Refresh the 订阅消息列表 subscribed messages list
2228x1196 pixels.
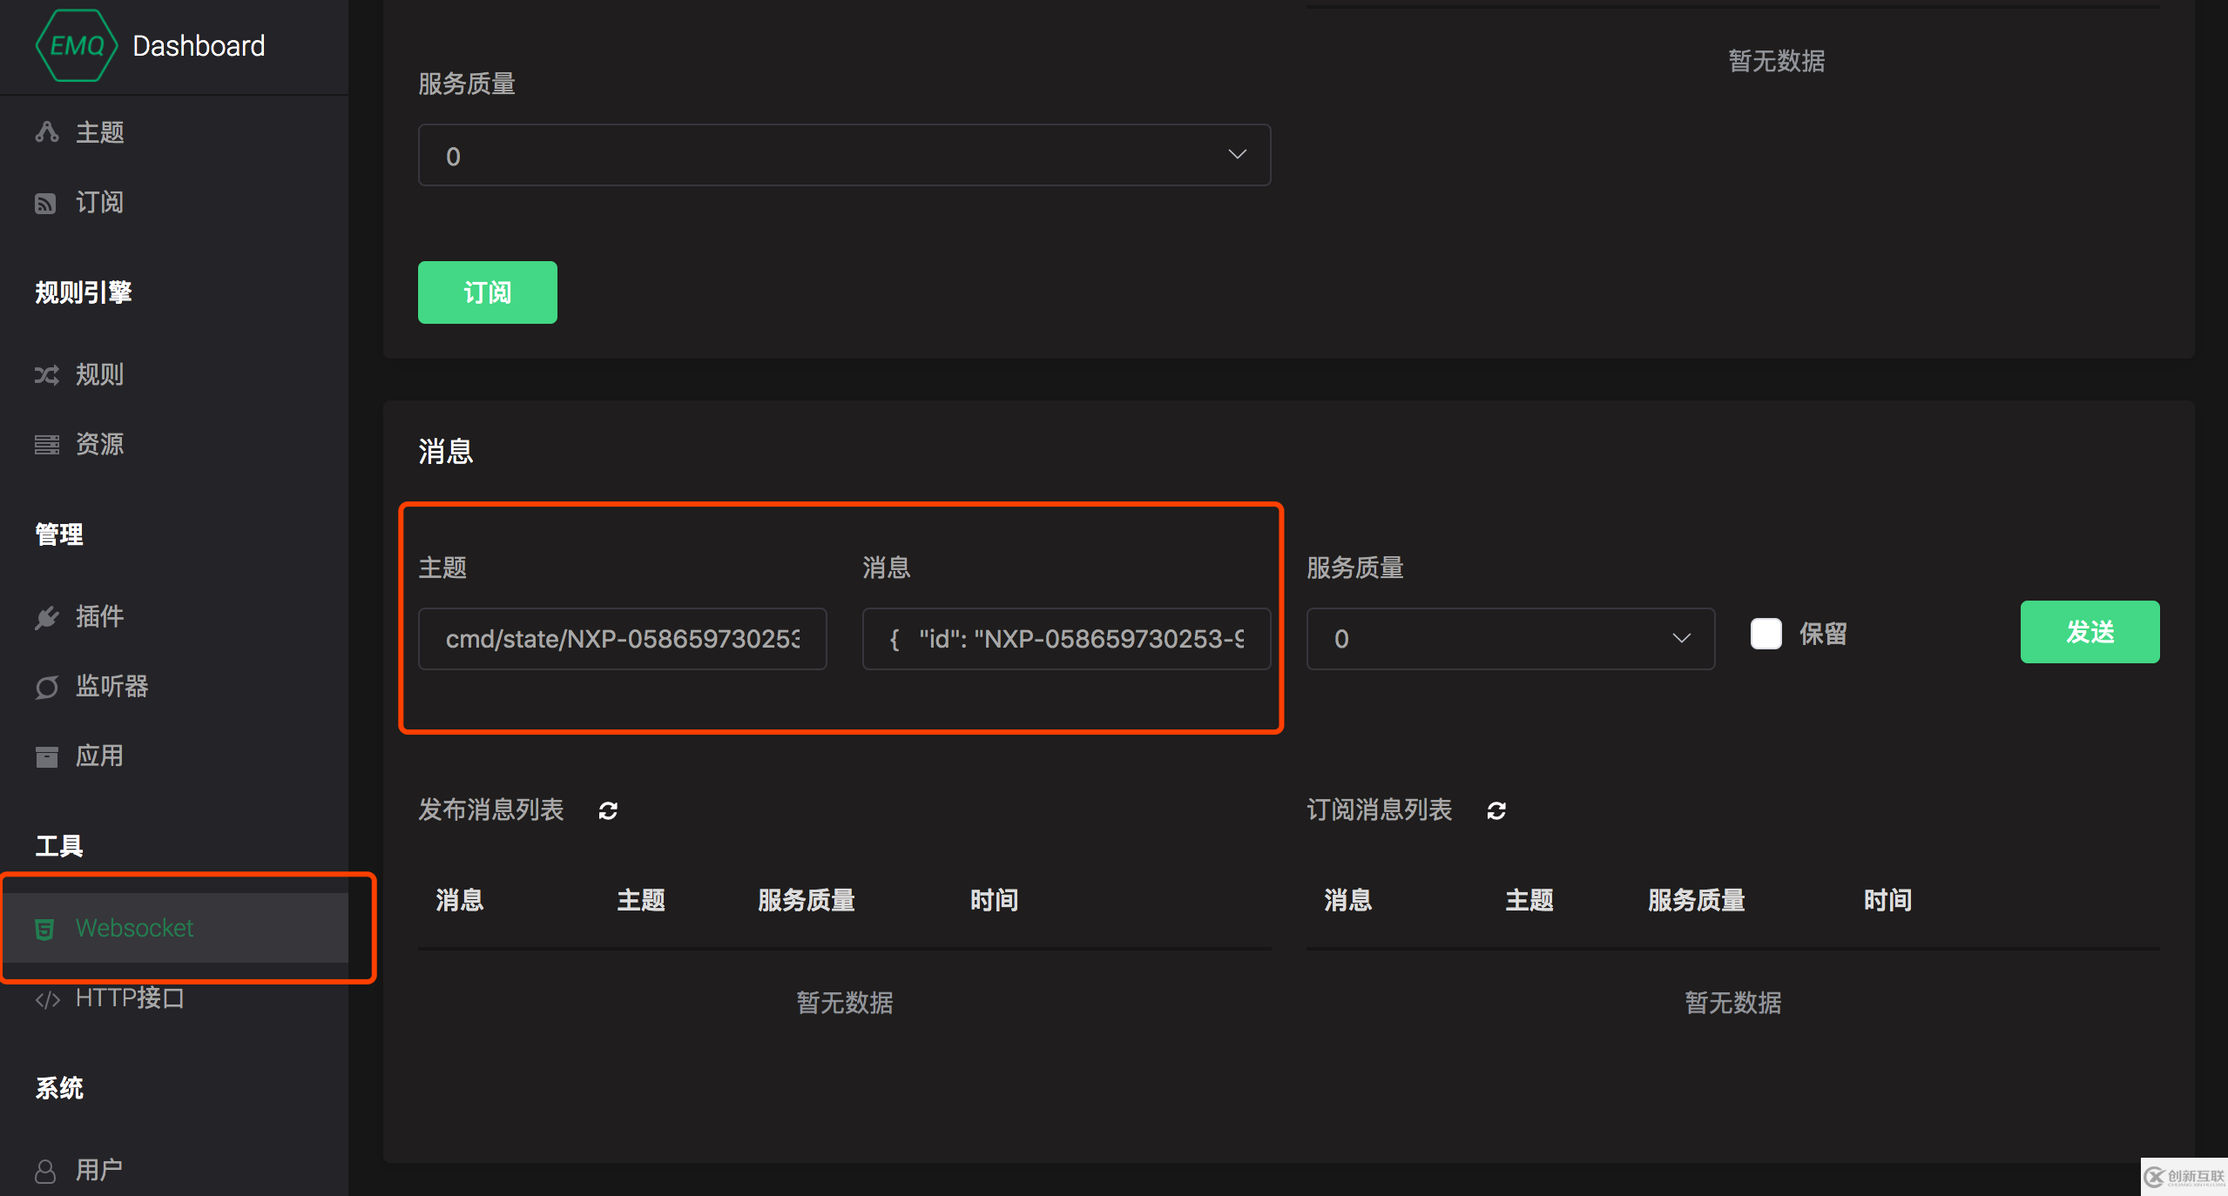[1497, 810]
